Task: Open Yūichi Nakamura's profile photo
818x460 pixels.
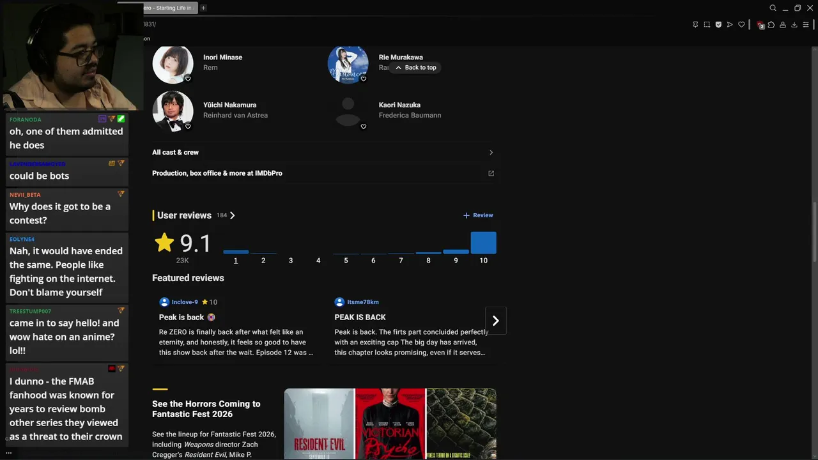Action: (173, 111)
